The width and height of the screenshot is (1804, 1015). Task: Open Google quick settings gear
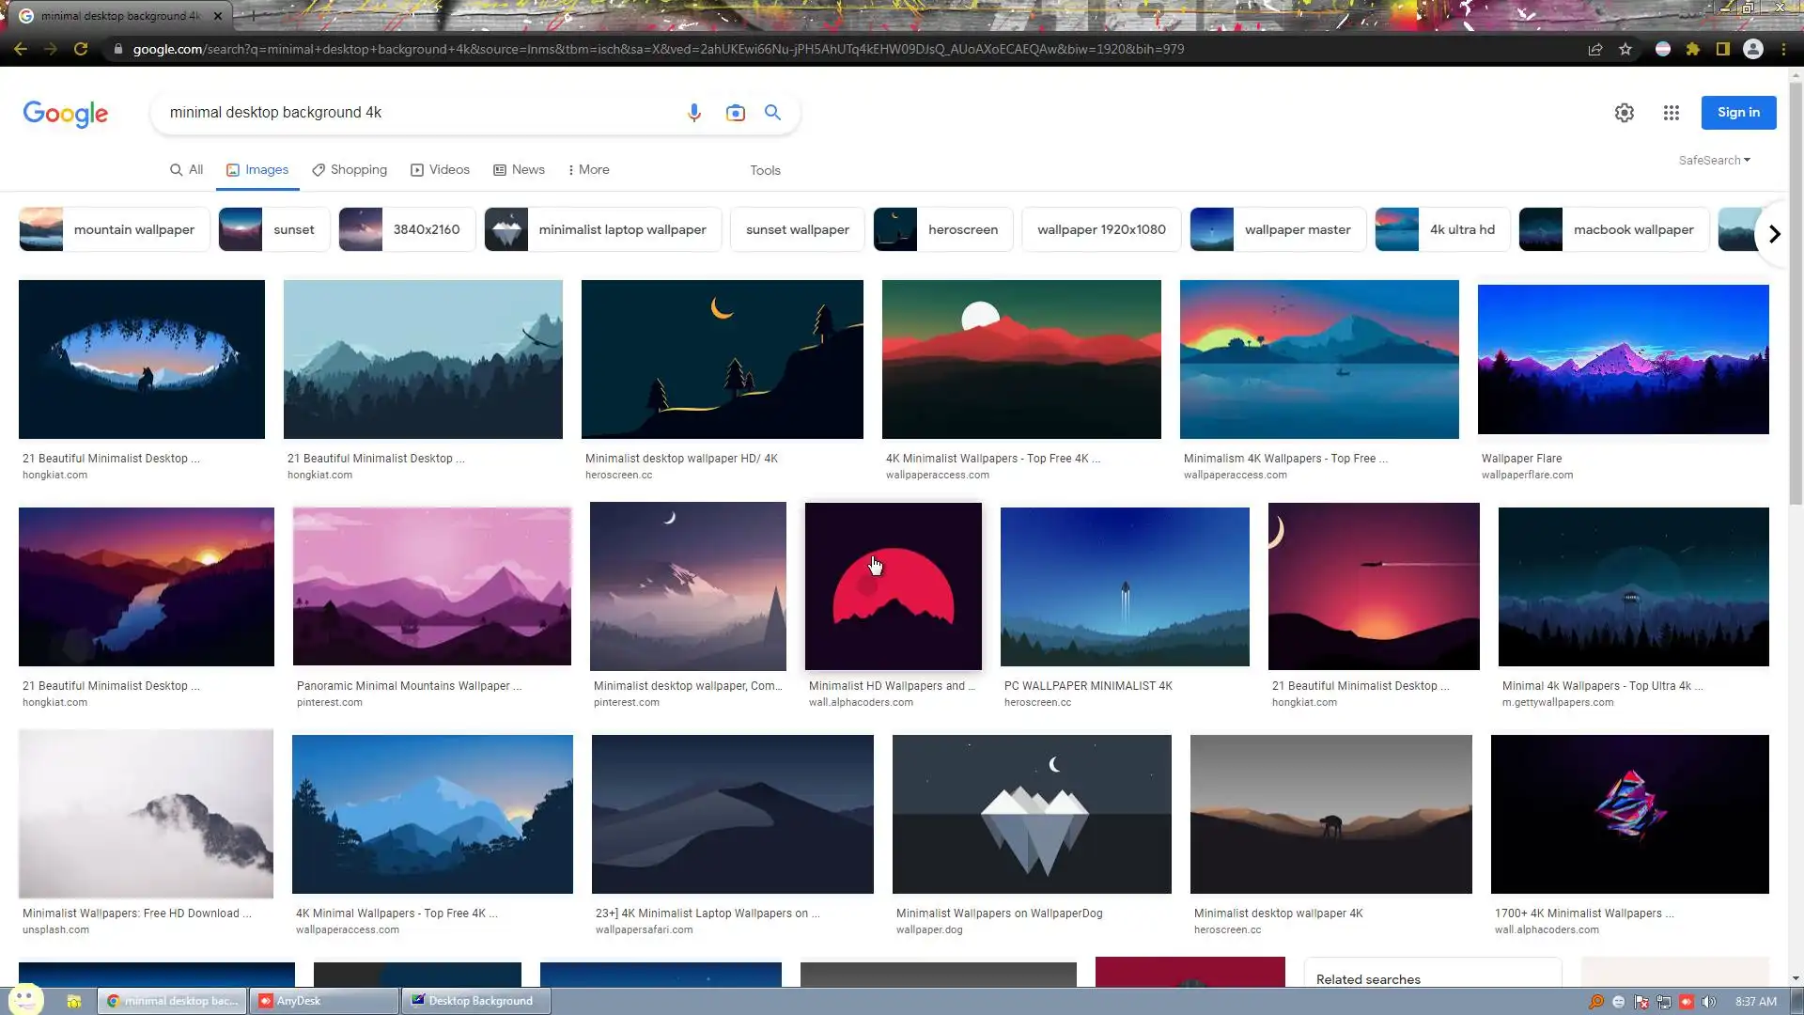(1624, 113)
